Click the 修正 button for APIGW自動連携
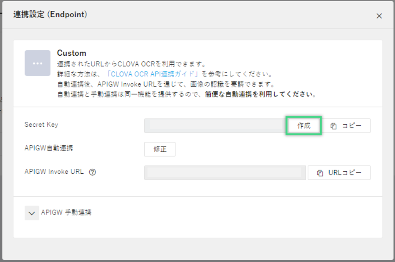This screenshot has height=262, width=395. [x=159, y=149]
